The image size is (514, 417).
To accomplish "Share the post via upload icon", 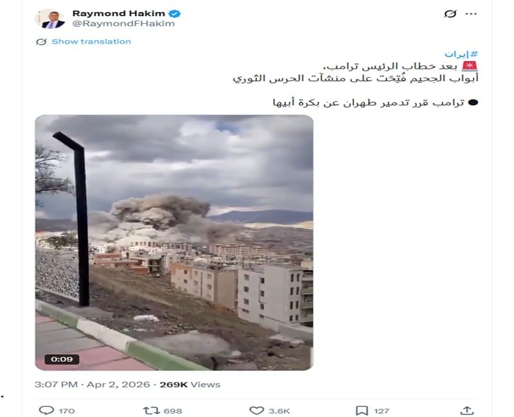I will point(467,411).
